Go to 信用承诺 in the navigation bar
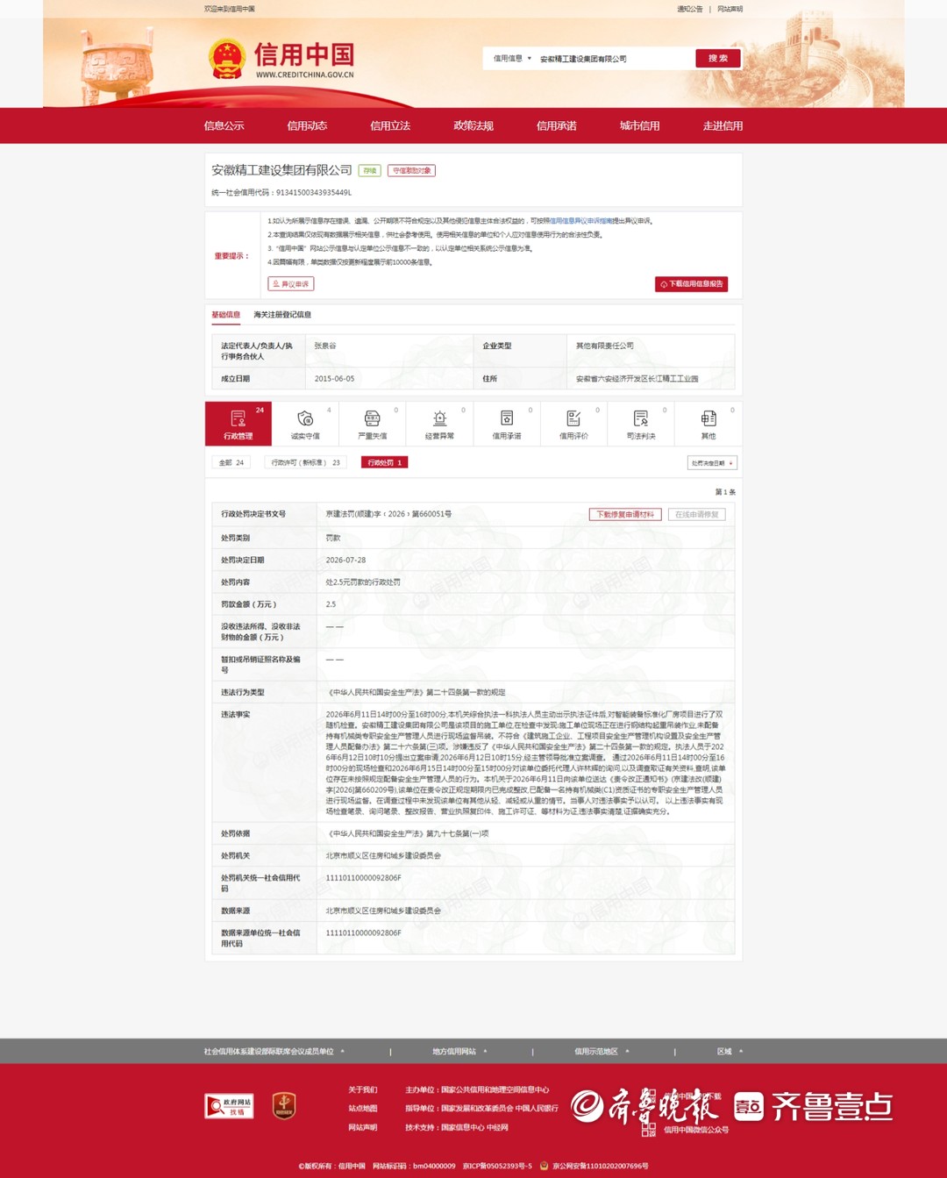Image resolution: width=947 pixels, height=1178 pixels. pos(557,125)
